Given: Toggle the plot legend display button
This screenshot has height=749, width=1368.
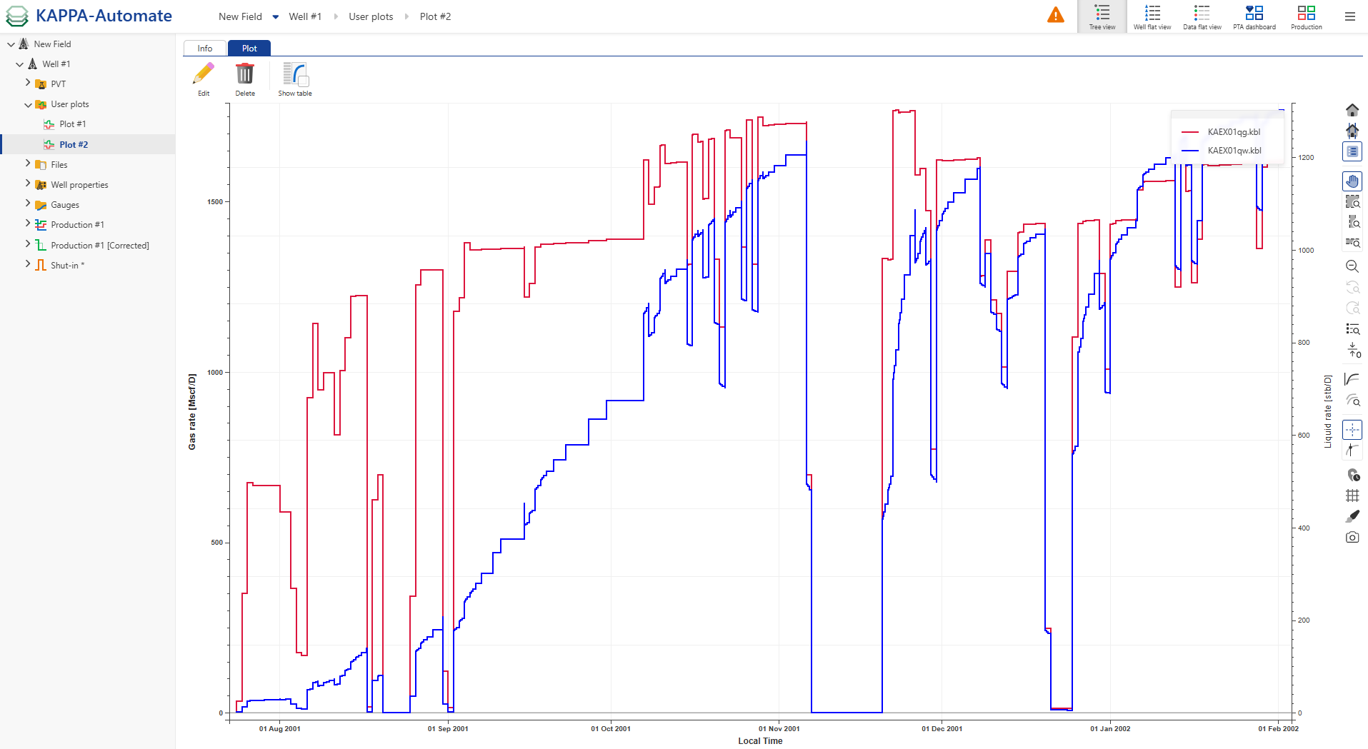Looking at the screenshot, I should click(1352, 151).
